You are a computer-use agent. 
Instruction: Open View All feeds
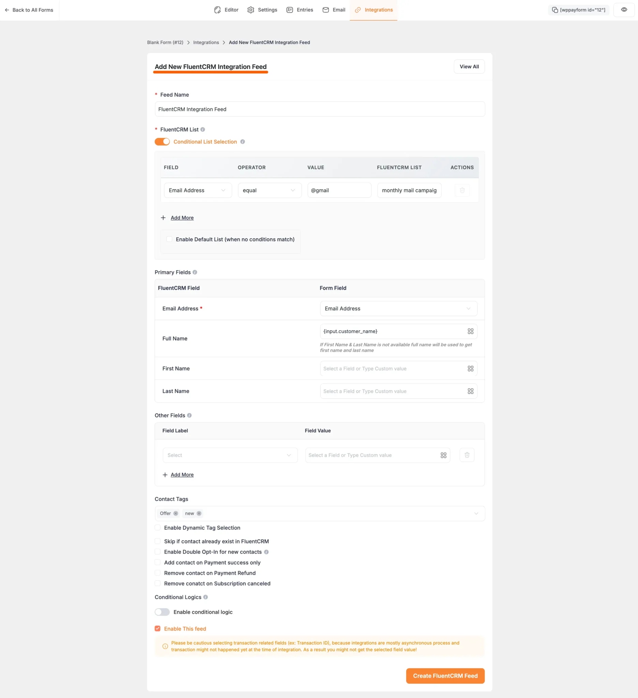click(469, 66)
